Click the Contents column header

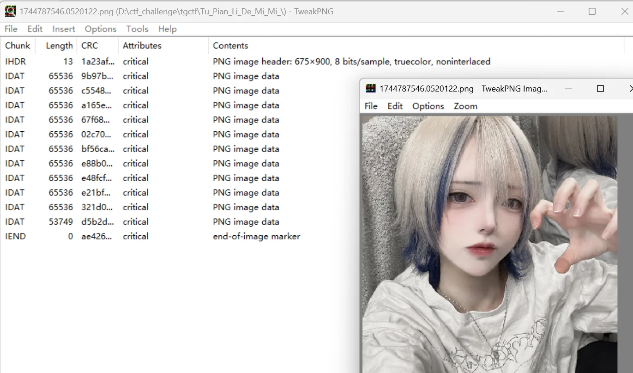[x=230, y=46]
